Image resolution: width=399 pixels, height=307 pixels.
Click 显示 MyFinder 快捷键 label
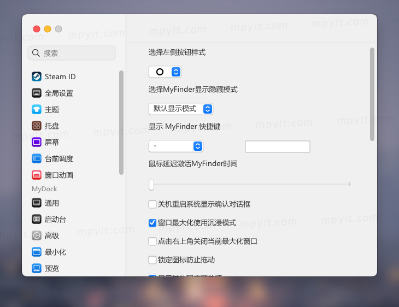pos(185,127)
